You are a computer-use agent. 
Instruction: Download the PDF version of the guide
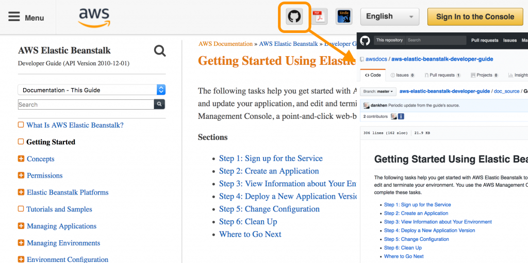pyautogui.click(x=319, y=16)
